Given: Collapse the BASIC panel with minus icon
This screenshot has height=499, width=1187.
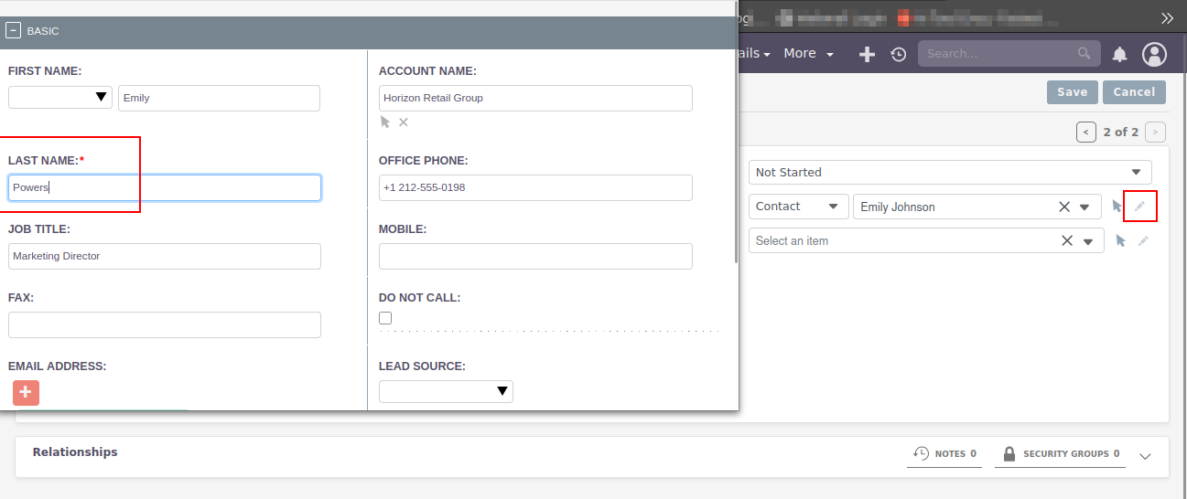Looking at the screenshot, I should coord(14,31).
